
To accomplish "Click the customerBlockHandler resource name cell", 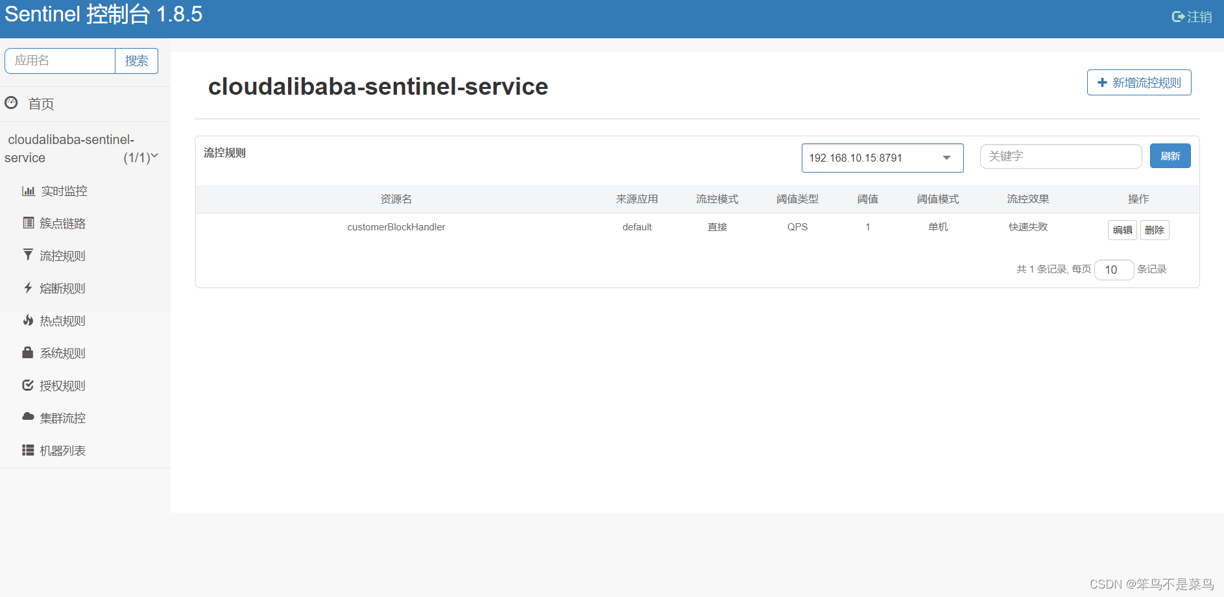I will pos(396,226).
